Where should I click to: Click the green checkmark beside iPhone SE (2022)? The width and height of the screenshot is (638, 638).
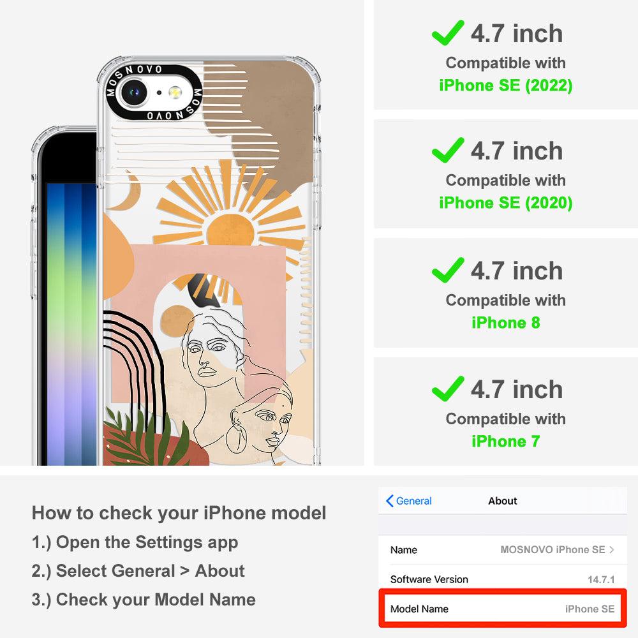click(448, 33)
